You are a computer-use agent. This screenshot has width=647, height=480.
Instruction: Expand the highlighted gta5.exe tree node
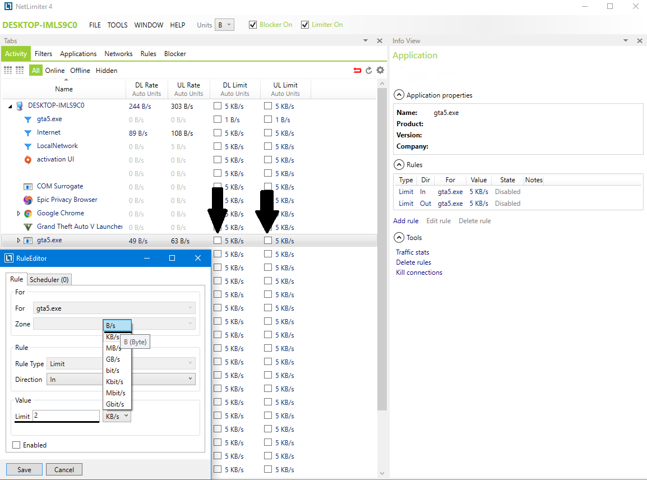pos(19,240)
